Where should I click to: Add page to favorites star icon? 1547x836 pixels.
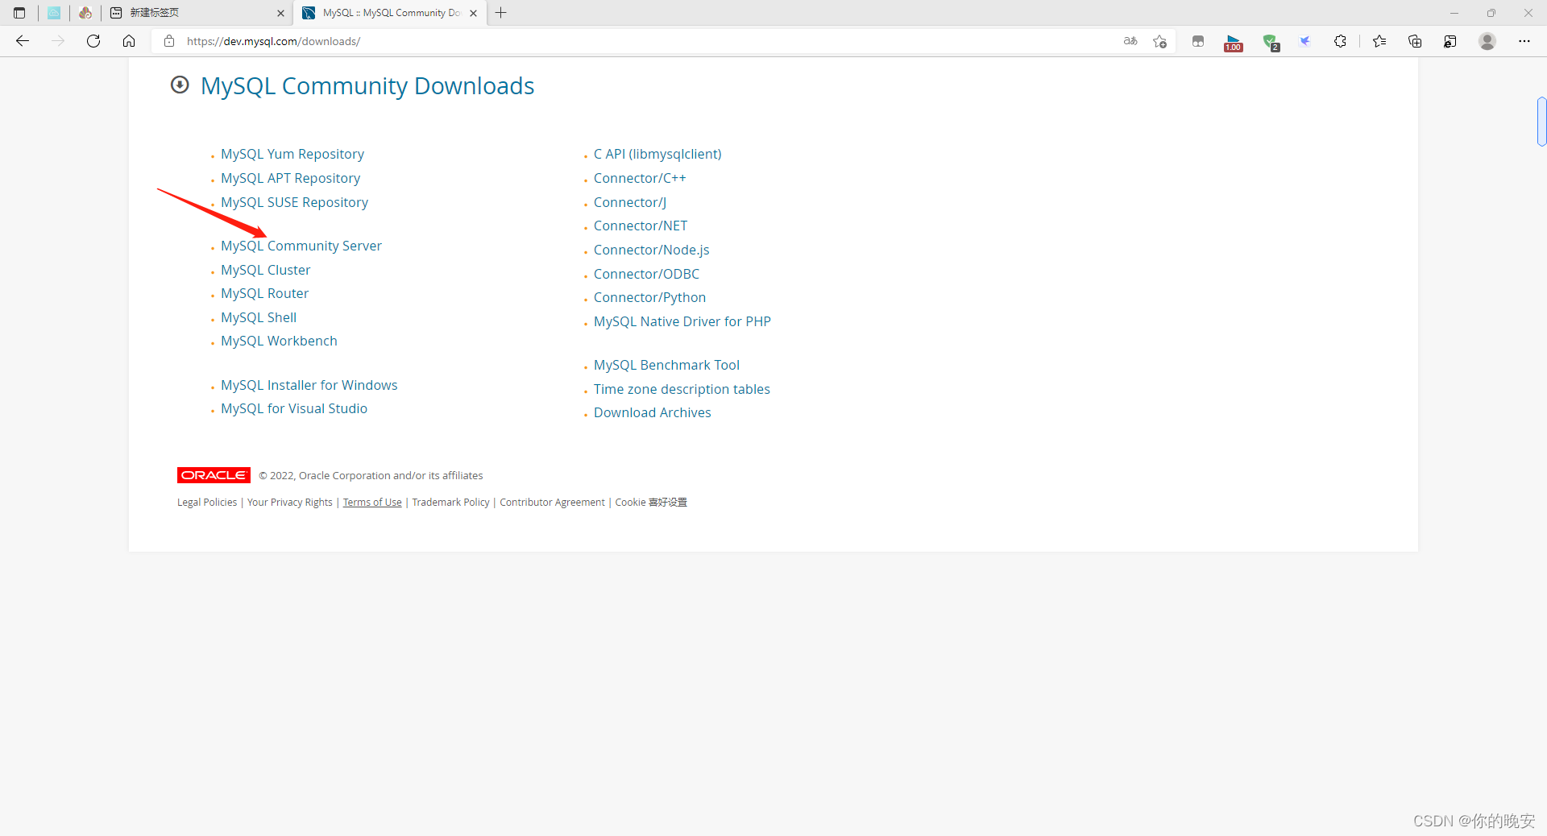pos(1159,41)
